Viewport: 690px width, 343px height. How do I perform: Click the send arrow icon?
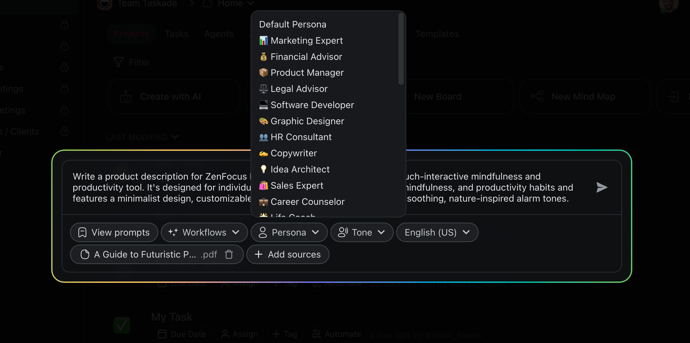(x=601, y=187)
